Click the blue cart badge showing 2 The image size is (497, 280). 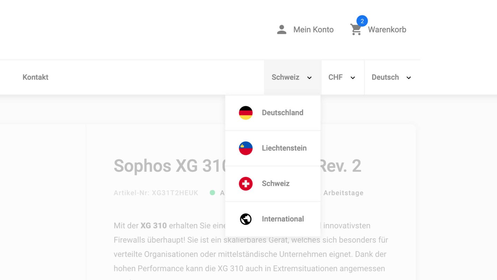click(362, 21)
